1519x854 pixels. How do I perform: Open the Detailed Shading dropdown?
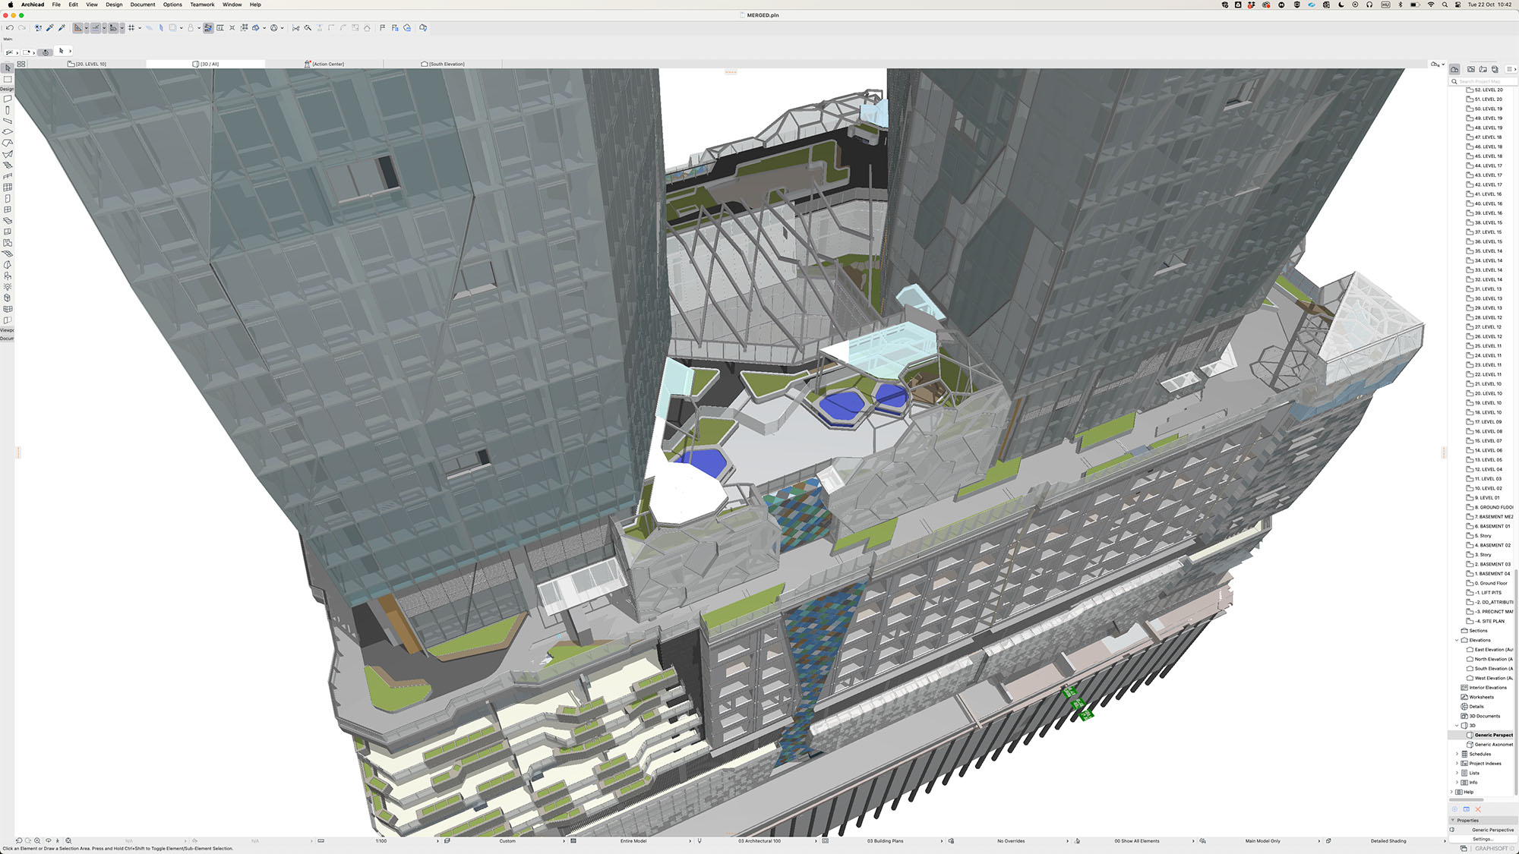pyautogui.click(x=1388, y=841)
